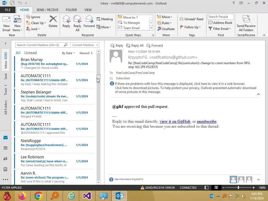Viewport: 268px width, 201px height.
Task: Open the NielsRogge email
Action: pyautogui.click(x=54, y=145)
